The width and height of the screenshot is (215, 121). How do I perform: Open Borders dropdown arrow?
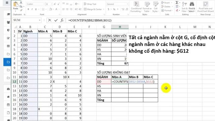click(x=46, y=9)
